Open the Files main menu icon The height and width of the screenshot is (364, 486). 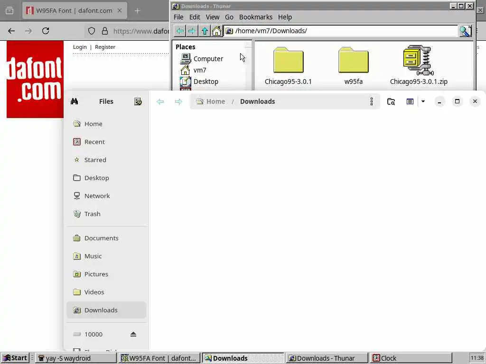pyautogui.click(x=138, y=101)
